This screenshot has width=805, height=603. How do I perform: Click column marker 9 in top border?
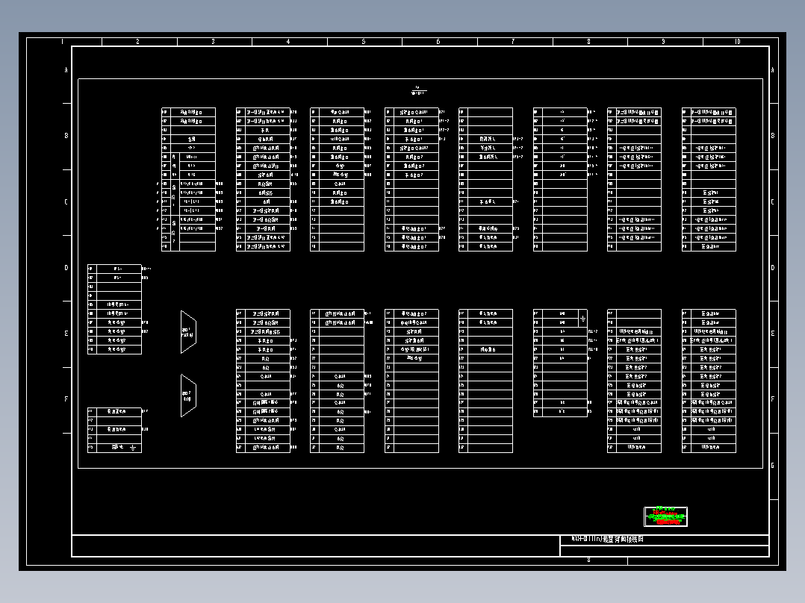664,42
